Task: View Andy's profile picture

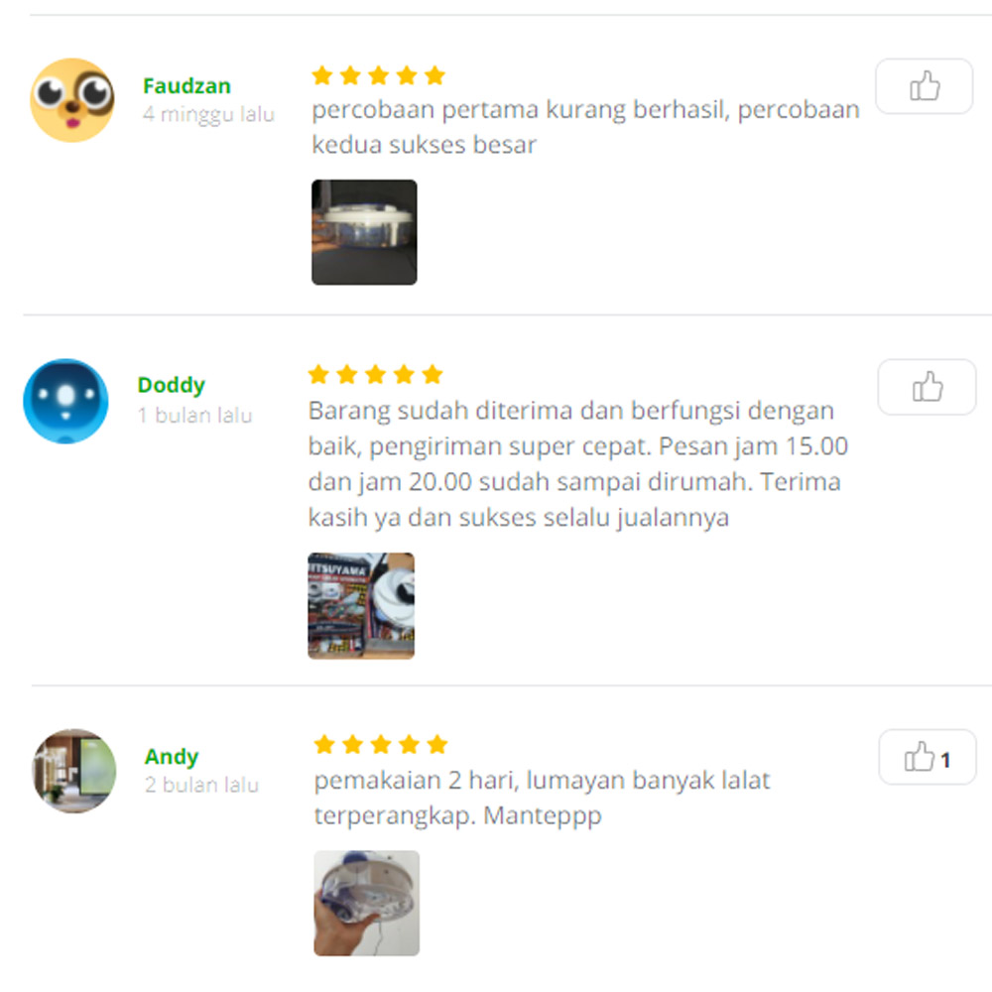Action: point(74,771)
